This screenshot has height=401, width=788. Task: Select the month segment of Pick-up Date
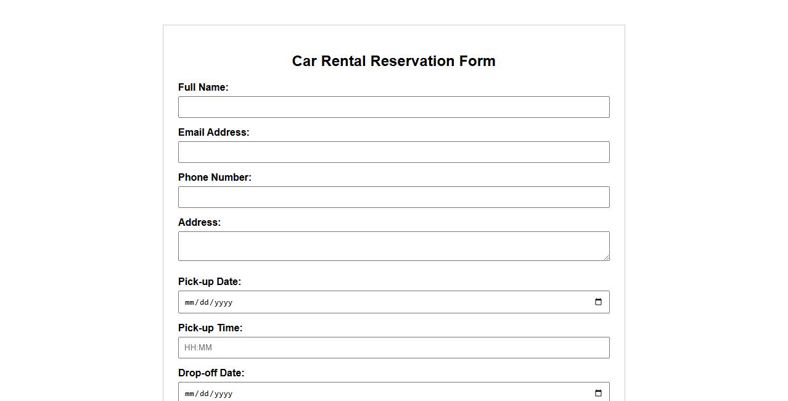(189, 302)
